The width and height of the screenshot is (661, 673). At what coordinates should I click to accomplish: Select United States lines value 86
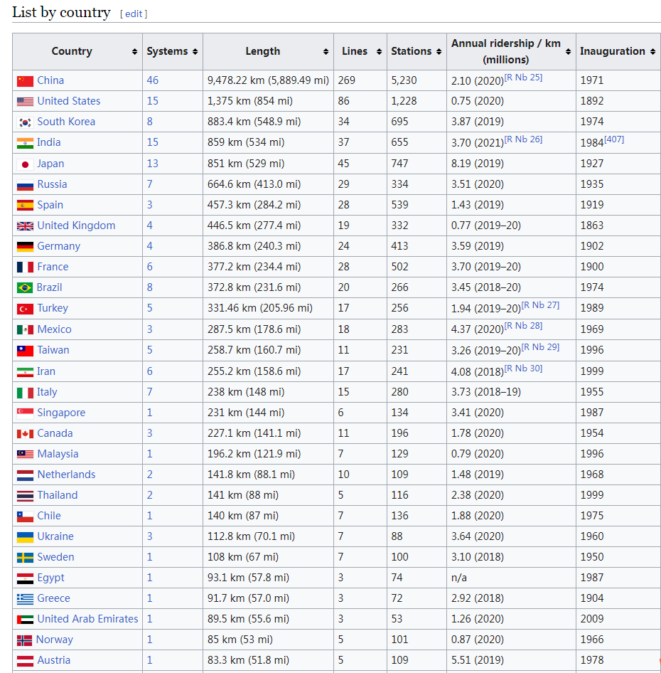coord(343,101)
